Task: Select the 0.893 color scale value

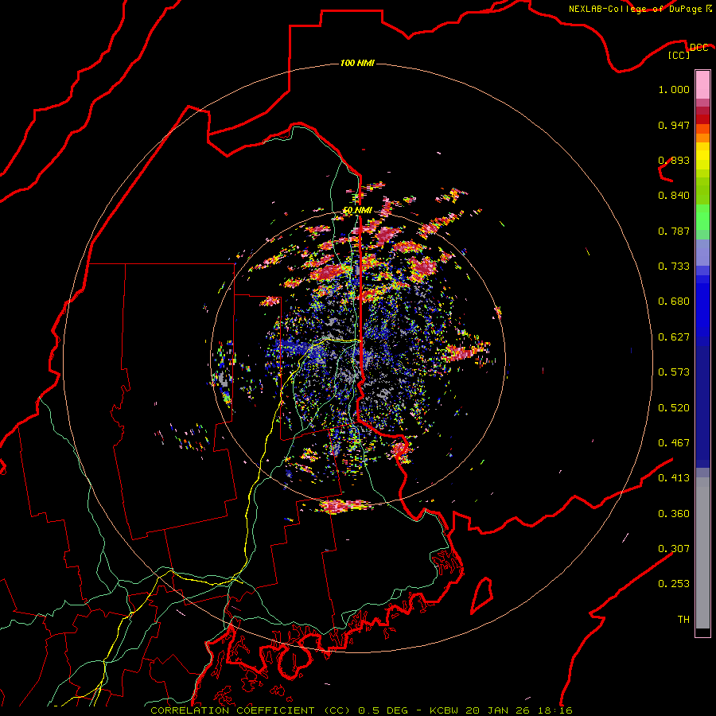Action: click(x=674, y=160)
